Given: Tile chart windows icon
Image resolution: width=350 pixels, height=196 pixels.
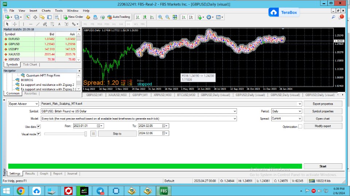Looking at the screenshot, I should [x=175, y=17].
